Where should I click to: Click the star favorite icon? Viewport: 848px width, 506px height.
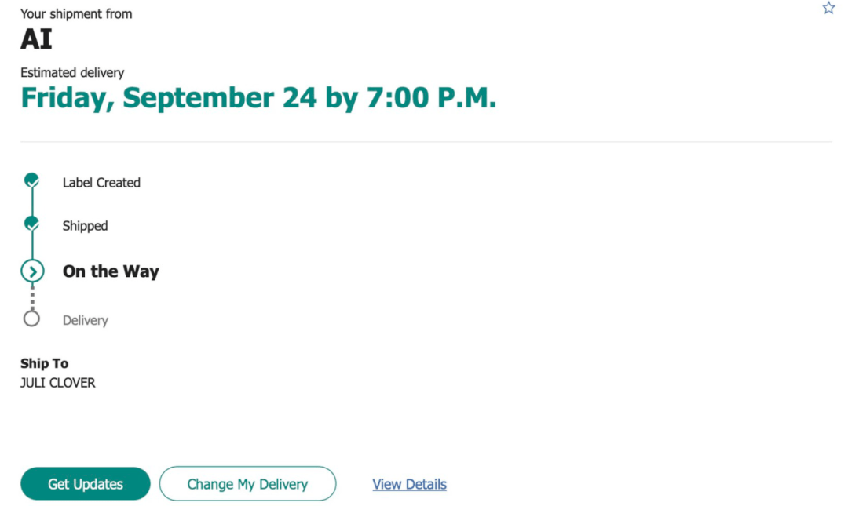828,8
